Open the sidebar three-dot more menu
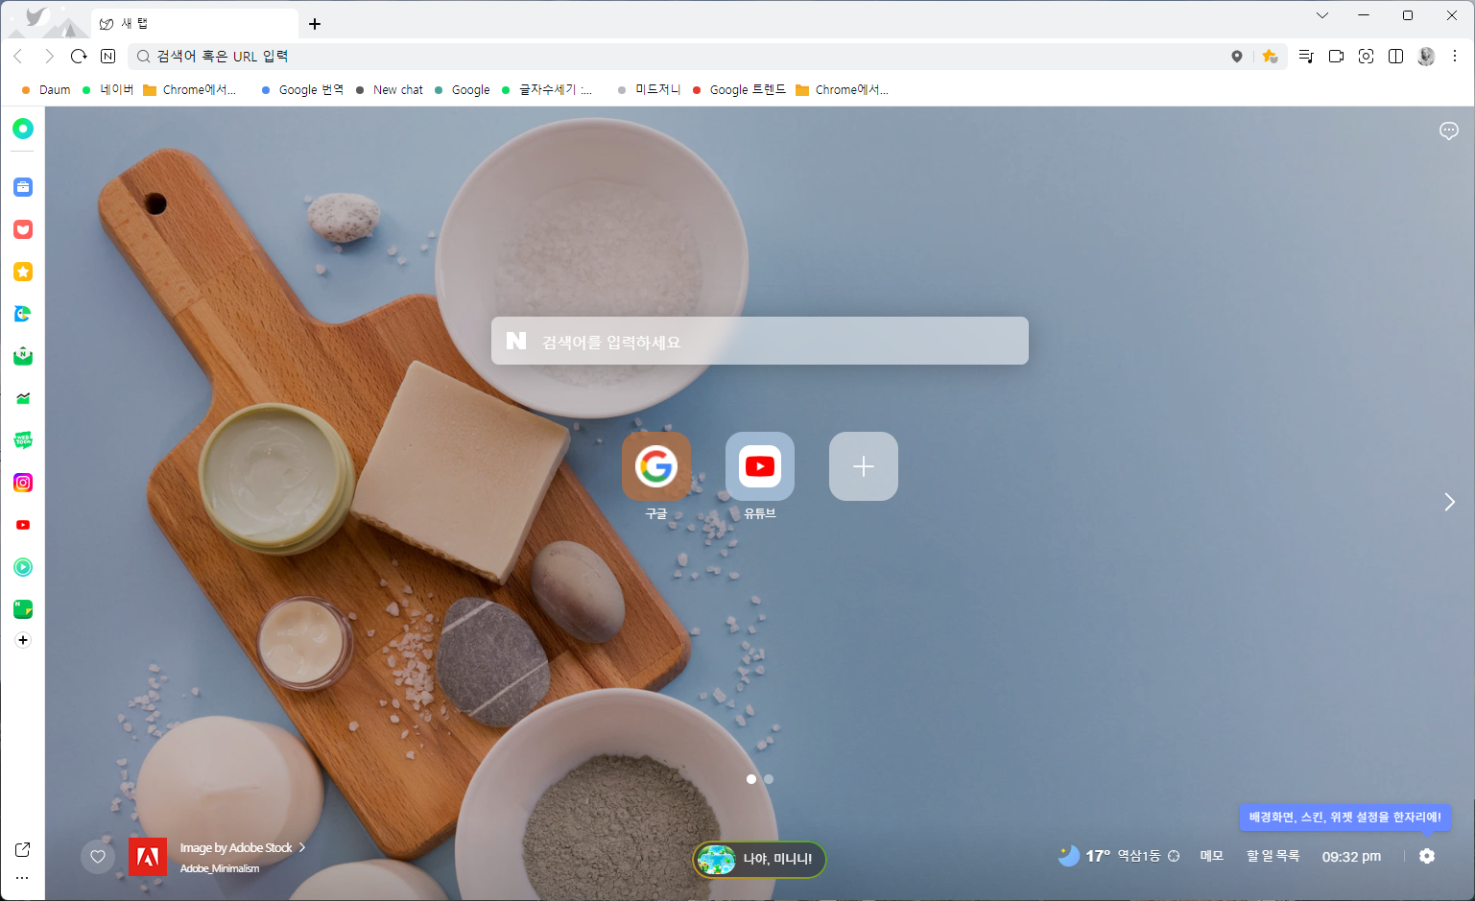 click(22, 877)
